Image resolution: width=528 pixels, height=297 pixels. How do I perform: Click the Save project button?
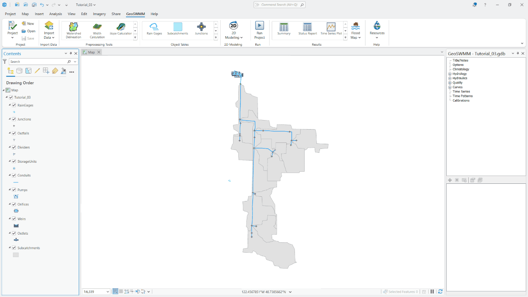tap(28, 38)
